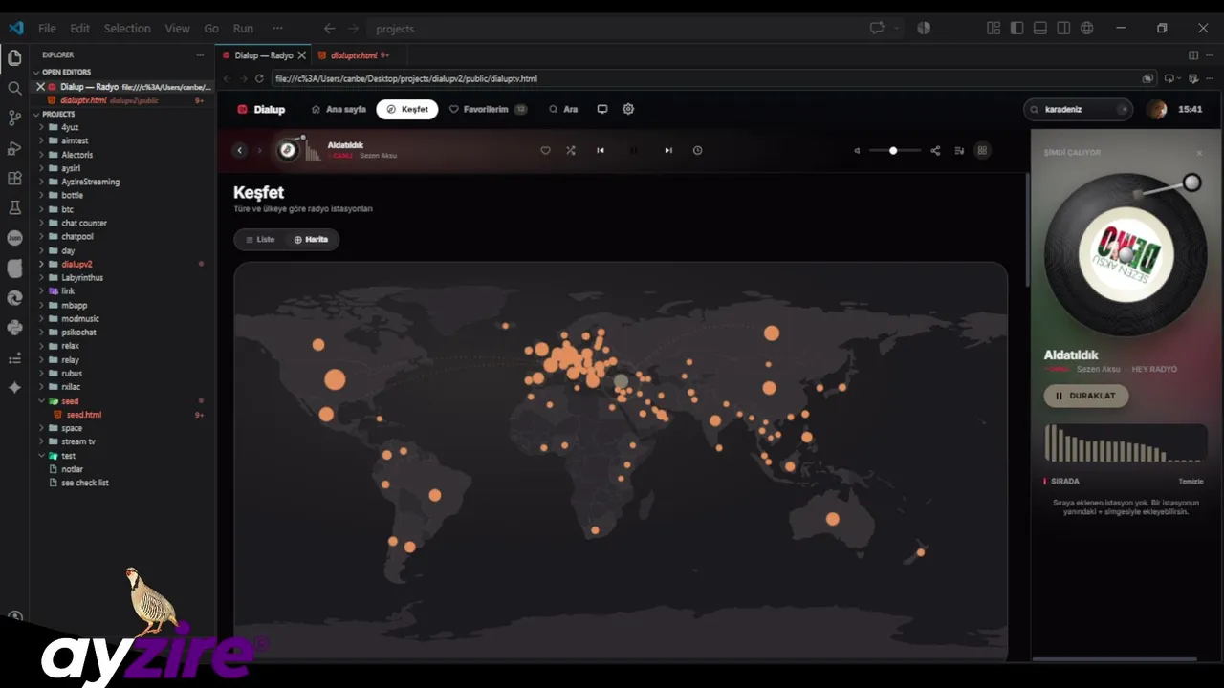This screenshot has width=1224, height=688.
Task: Skip to the previous station
Action: (x=601, y=150)
